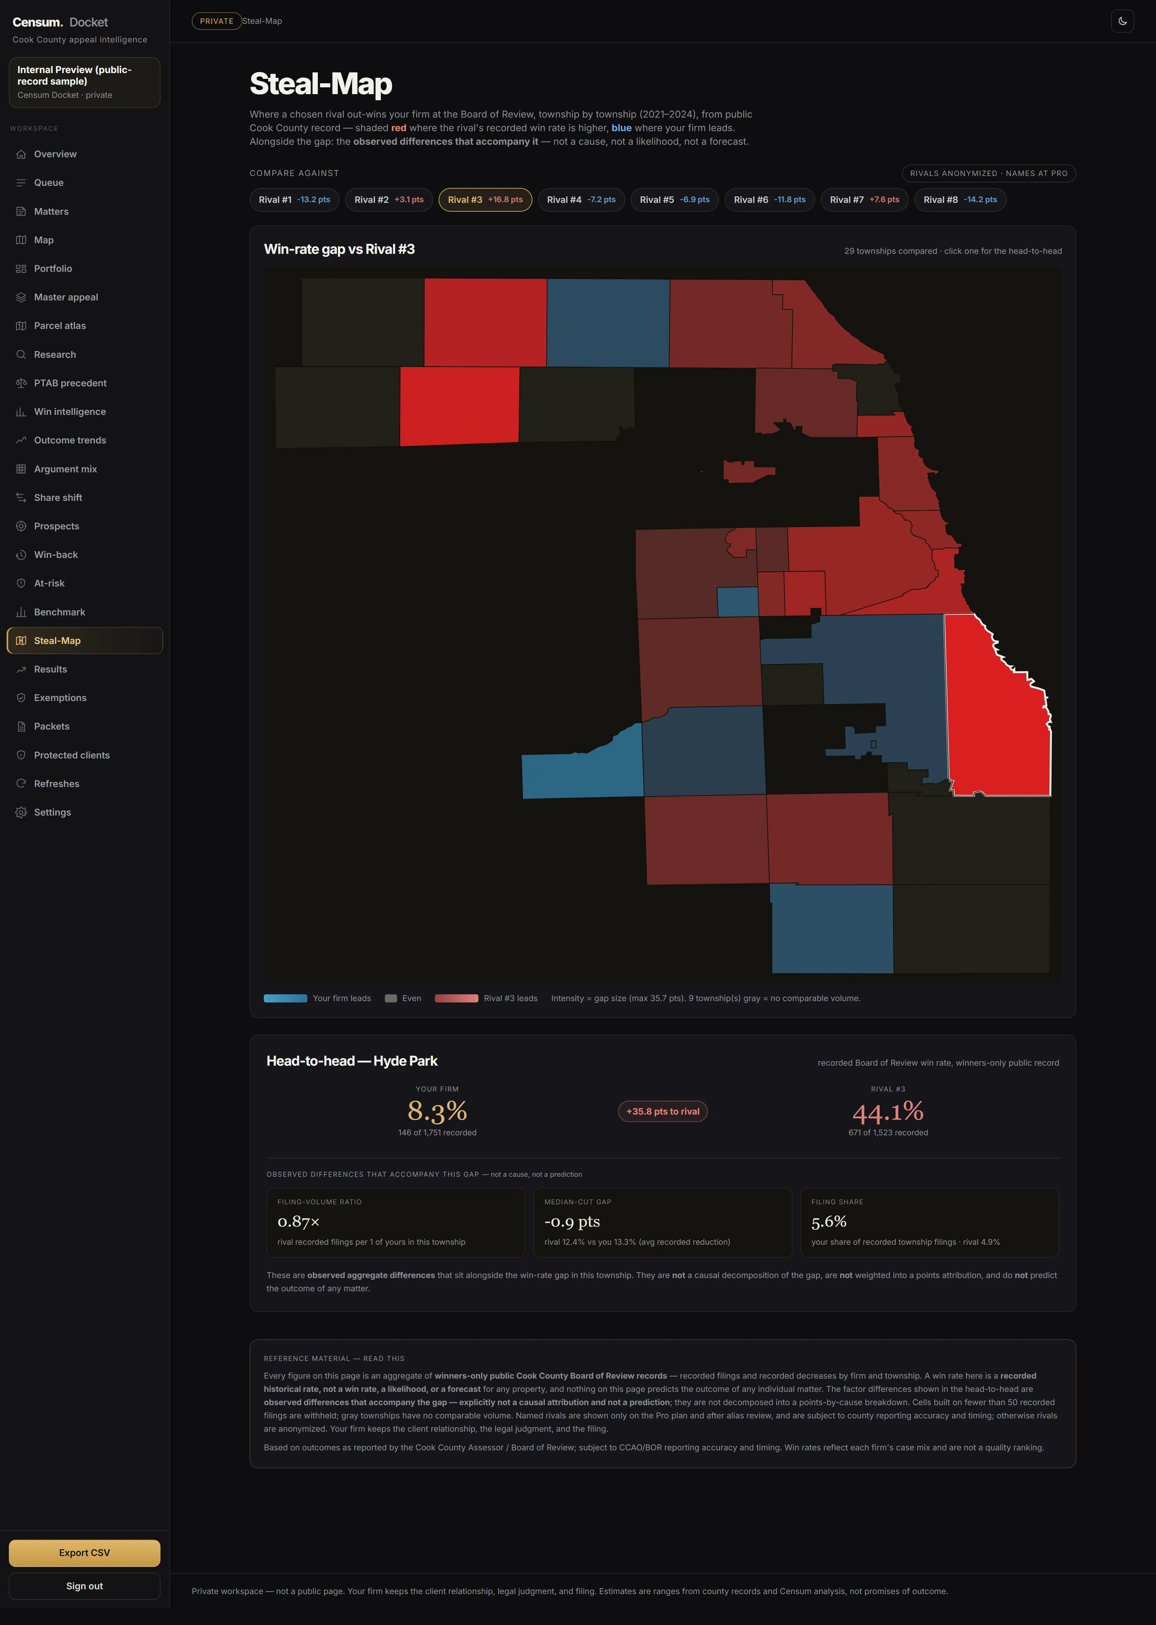Click the Queue list icon
1156x1625 pixels.
pos(21,183)
